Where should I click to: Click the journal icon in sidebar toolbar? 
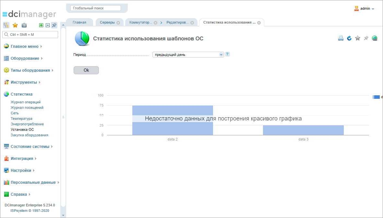click(24, 25)
